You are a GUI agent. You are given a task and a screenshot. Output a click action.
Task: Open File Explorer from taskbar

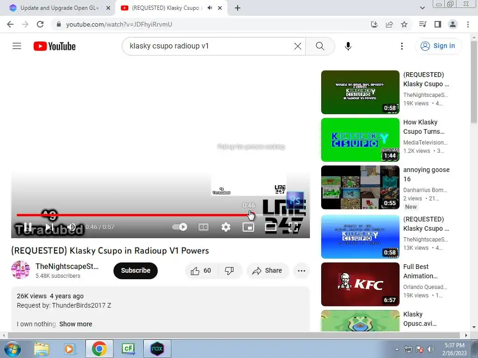(x=42, y=349)
